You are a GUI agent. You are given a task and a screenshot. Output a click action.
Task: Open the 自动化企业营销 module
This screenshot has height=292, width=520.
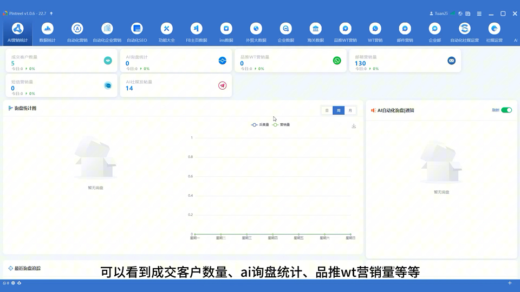[107, 32]
